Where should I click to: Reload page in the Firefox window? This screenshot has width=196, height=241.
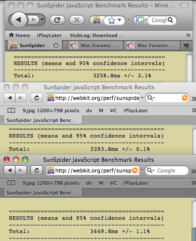click(x=57, y=20)
